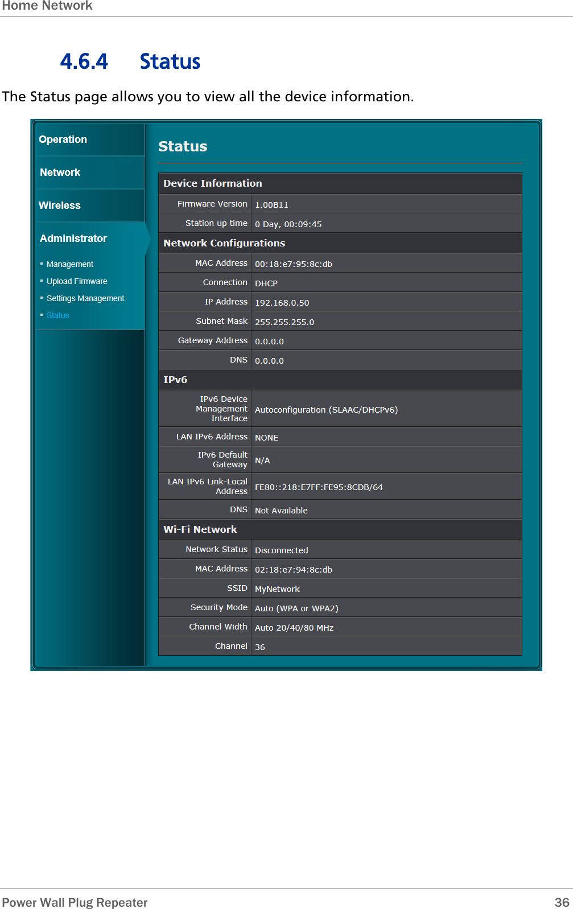Click the IPv6 DNS value Not Available

point(281,511)
